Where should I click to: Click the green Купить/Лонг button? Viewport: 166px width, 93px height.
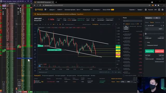[150, 51]
